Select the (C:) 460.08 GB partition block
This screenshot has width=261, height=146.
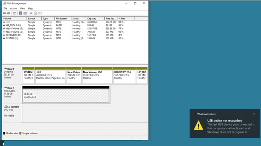(x=50, y=75)
